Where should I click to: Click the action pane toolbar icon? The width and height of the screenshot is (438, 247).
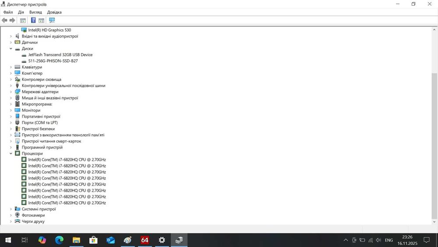point(41,20)
